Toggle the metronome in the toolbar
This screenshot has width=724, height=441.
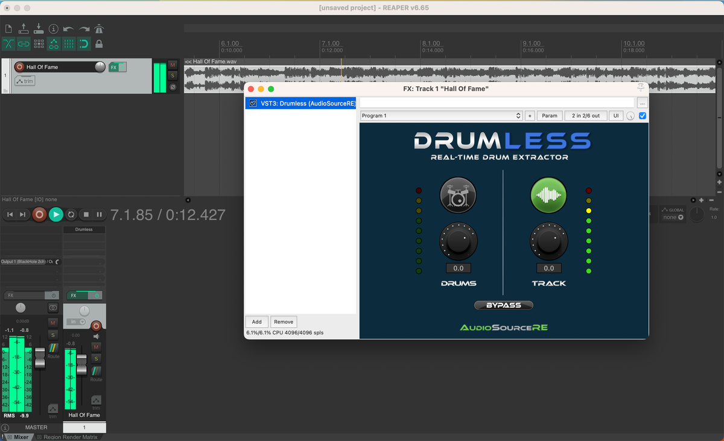click(100, 29)
